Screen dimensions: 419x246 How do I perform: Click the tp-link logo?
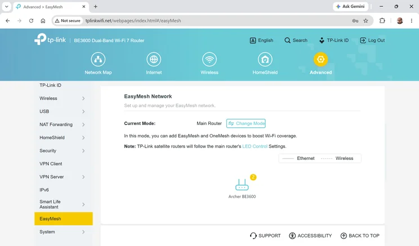[x=50, y=39]
